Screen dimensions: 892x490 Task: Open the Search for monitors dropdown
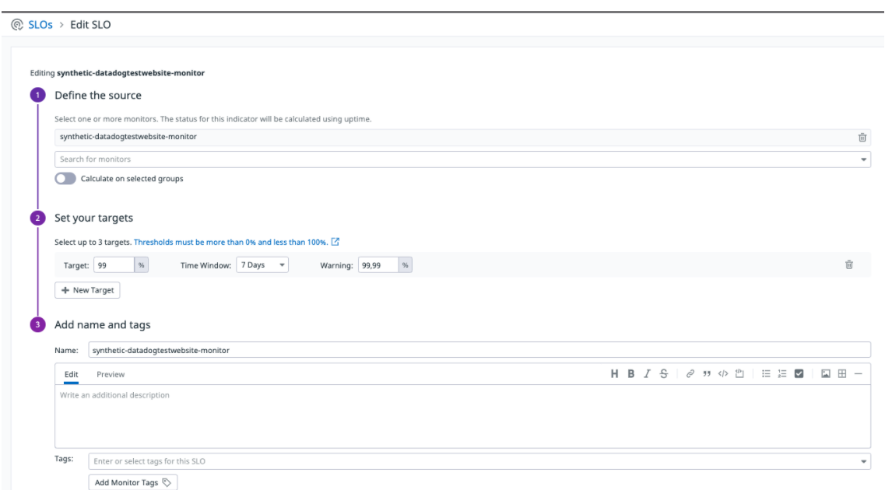[864, 160]
